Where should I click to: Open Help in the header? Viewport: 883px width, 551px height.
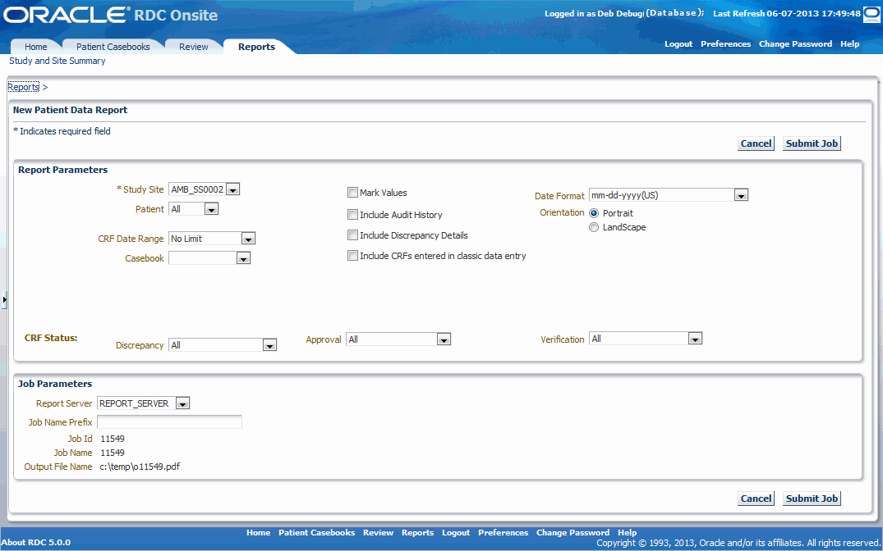(850, 43)
